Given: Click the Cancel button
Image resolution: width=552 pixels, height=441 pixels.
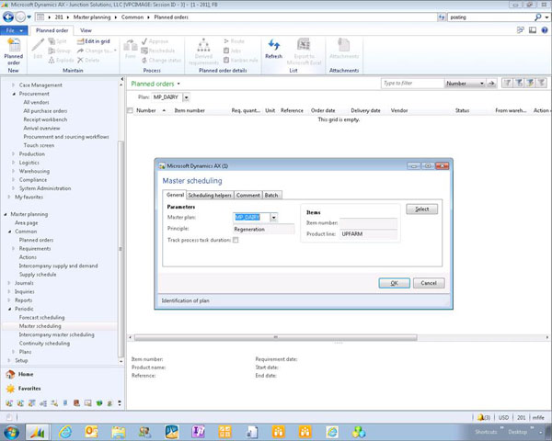Looking at the screenshot, I should (x=429, y=283).
